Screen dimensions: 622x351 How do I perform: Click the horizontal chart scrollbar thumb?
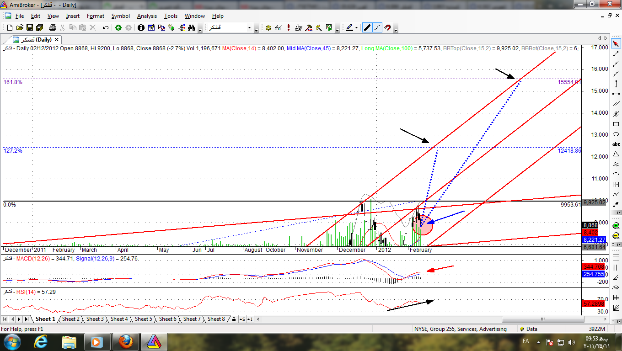[542, 319]
